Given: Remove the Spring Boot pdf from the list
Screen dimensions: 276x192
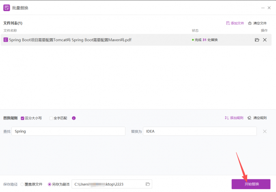Looking at the screenshot, I should pyautogui.click(x=265, y=40).
